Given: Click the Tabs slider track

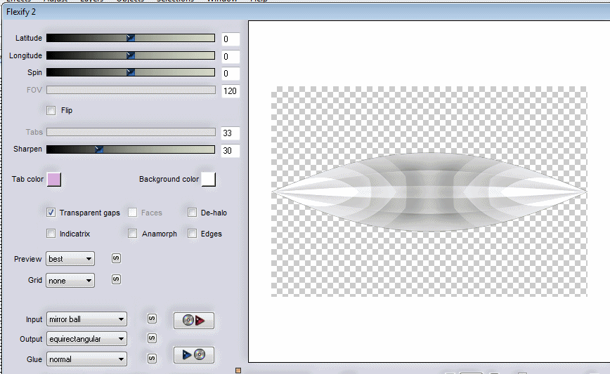Looking at the screenshot, I should tap(131, 132).
